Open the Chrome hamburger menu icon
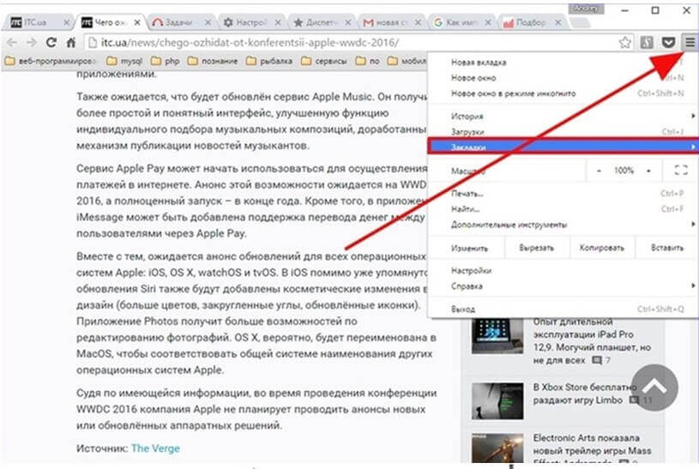699x469 pixels. [x=689, y=41]
